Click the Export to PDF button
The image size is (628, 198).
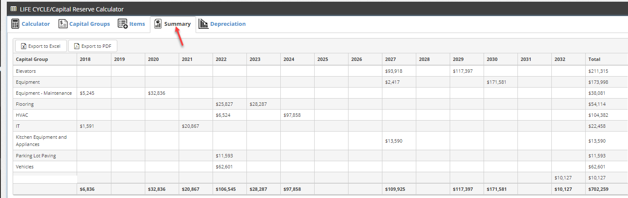93,46
